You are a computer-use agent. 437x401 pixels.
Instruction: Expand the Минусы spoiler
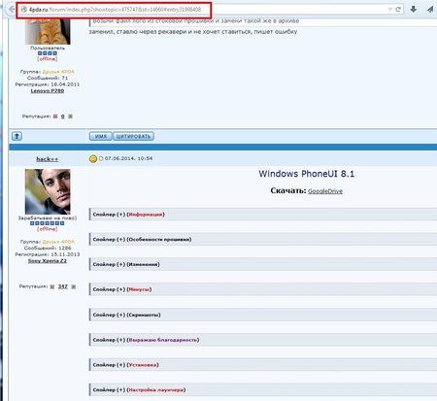[x=263, y=289]
